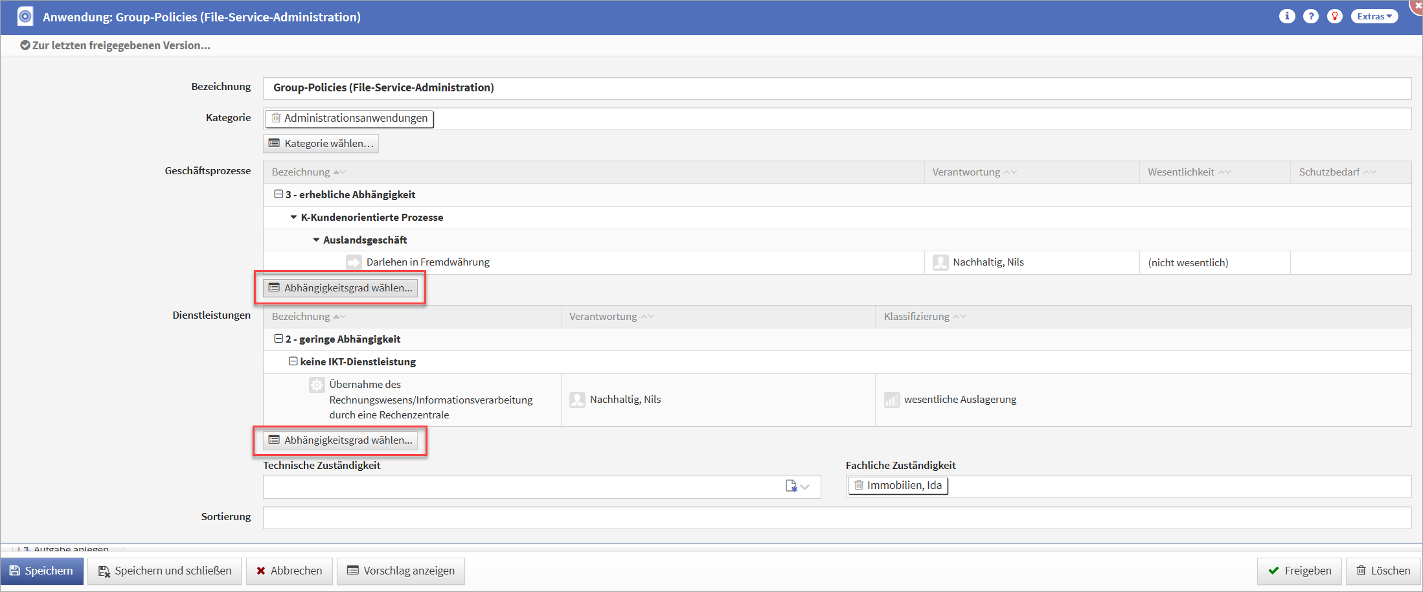This screenshot has height=592, width=1423.
Task: Click the Kategorie wählen button
Action: [x=321, y=143]
